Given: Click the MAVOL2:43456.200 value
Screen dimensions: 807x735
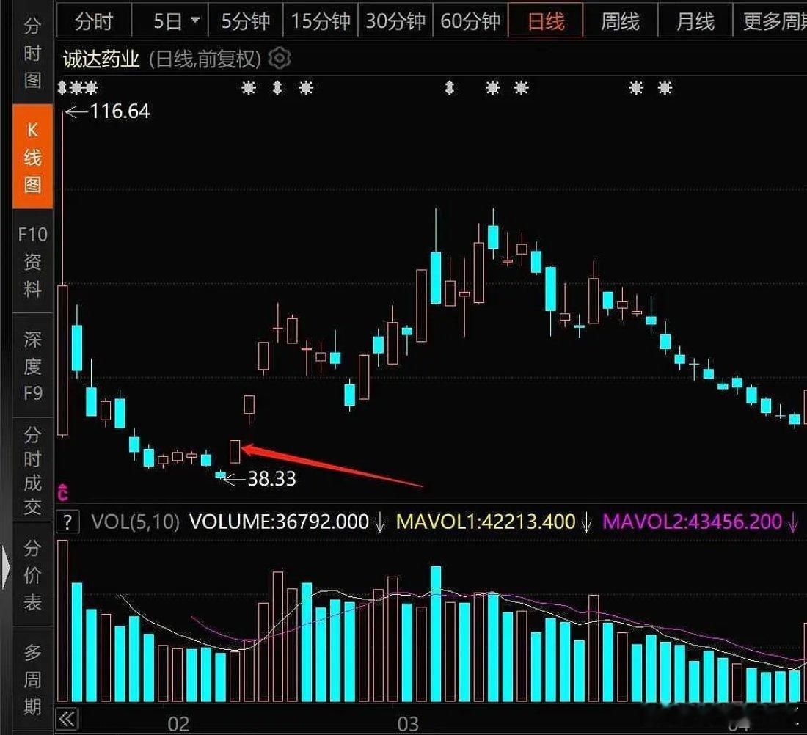Looking at the screenshot, I should [x=693, y=522].
